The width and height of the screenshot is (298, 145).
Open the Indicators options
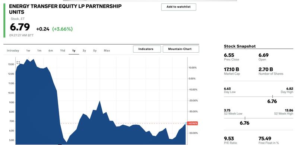click(x=147, y=49)
